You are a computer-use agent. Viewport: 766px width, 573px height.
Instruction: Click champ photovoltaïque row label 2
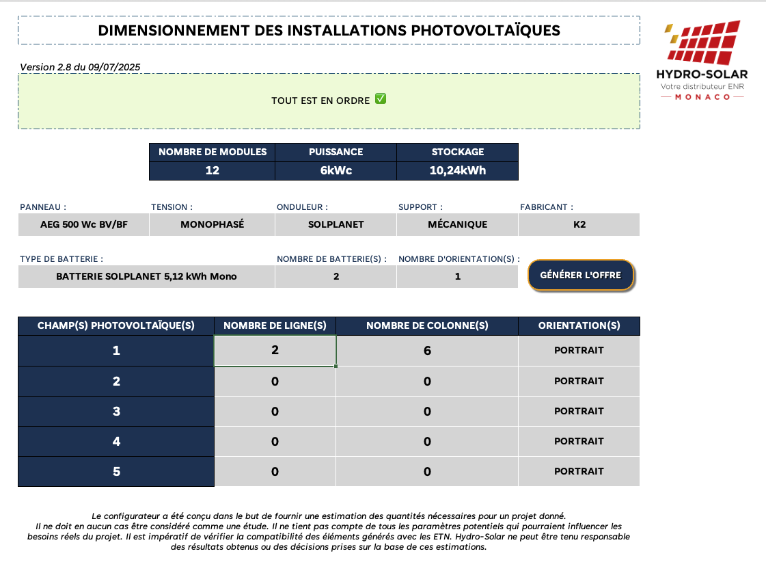pos(115,382)
